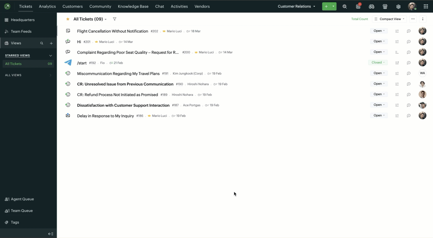
Task: Go to the Activities tab
Action: pyautogui.click(x=179, y=6)
